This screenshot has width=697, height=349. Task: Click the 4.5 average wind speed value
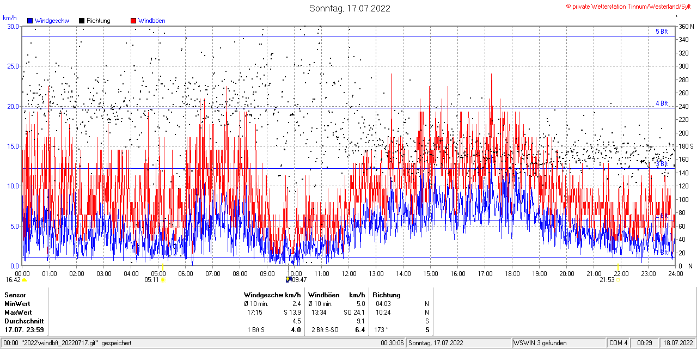pyautogui.click(x=297, y=321)
